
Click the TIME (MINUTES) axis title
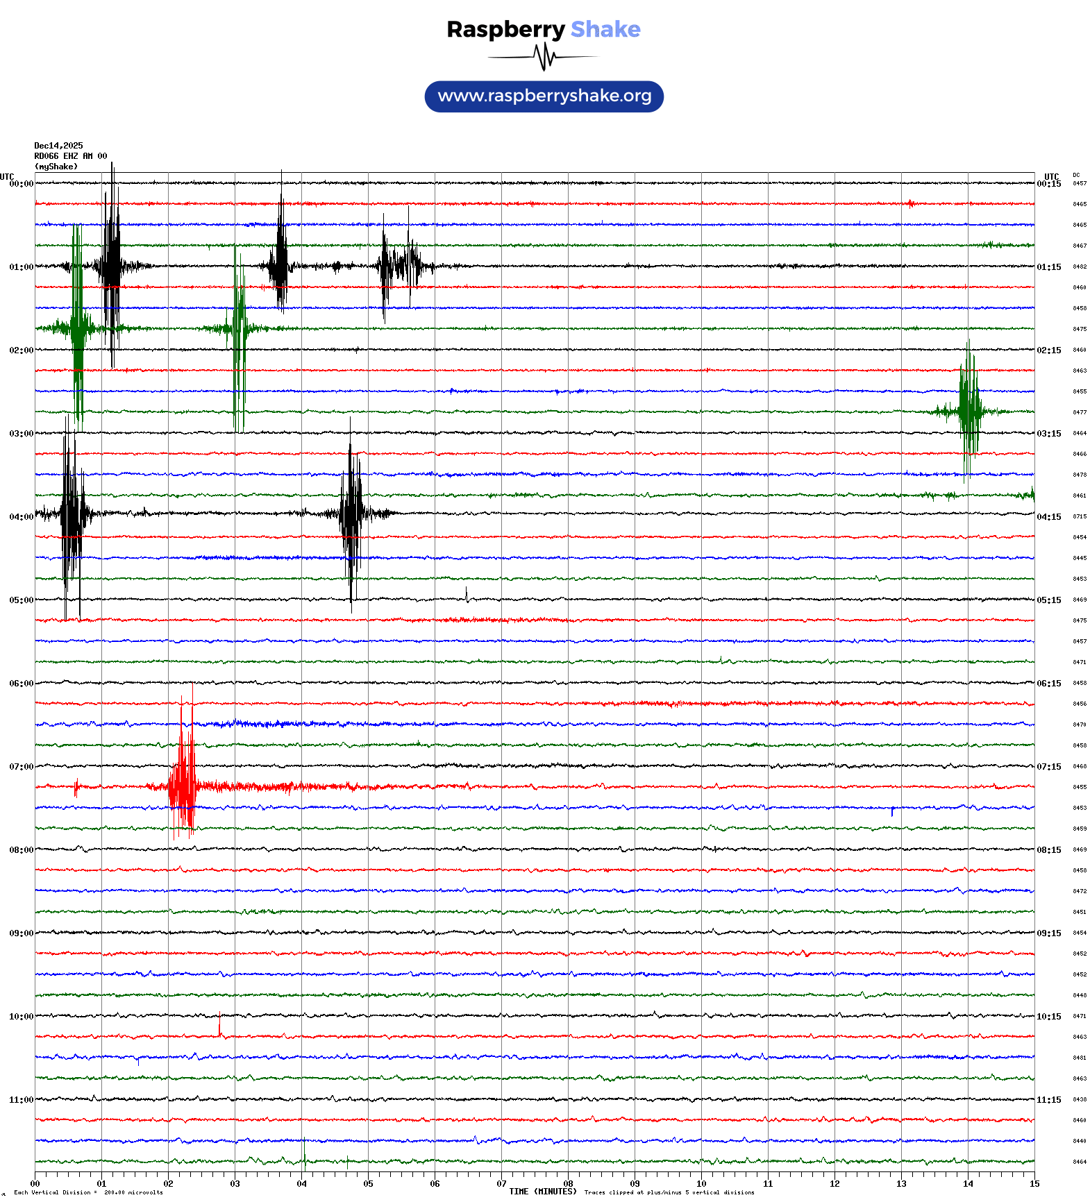(542, 1192)
